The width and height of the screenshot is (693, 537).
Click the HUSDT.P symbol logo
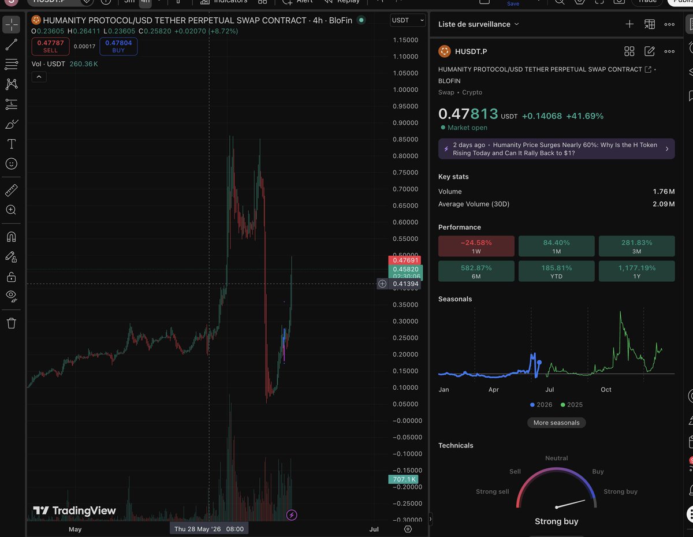point(445,51)
